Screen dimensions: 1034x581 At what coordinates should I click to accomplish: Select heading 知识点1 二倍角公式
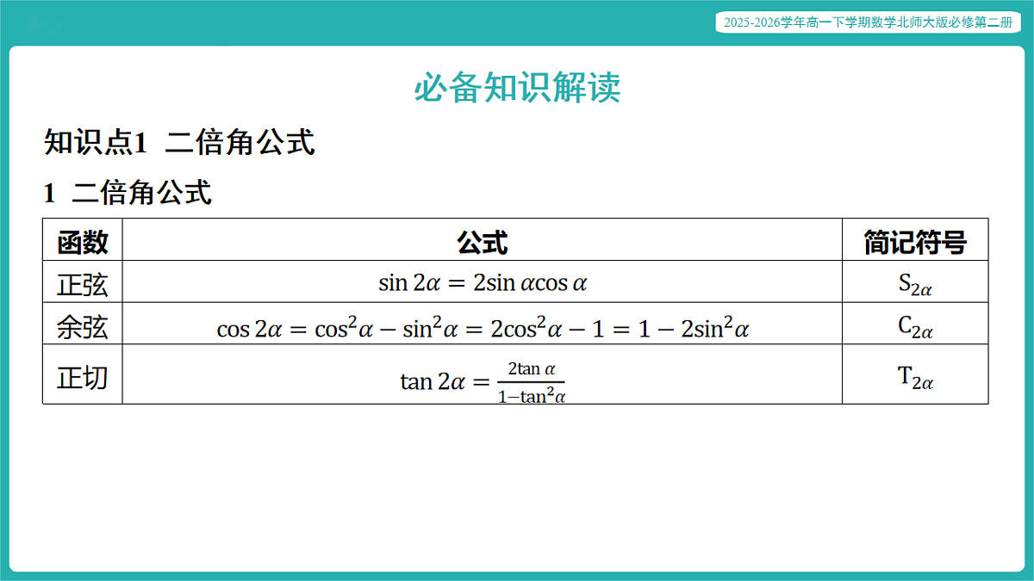click(x=179, y=142)
